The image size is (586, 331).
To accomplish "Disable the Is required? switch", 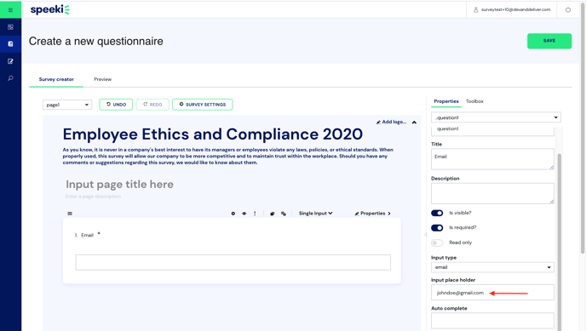I will (x=437, y=228).
